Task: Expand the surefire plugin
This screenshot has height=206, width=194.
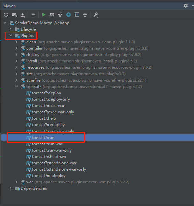Action: tap(16, 80)
